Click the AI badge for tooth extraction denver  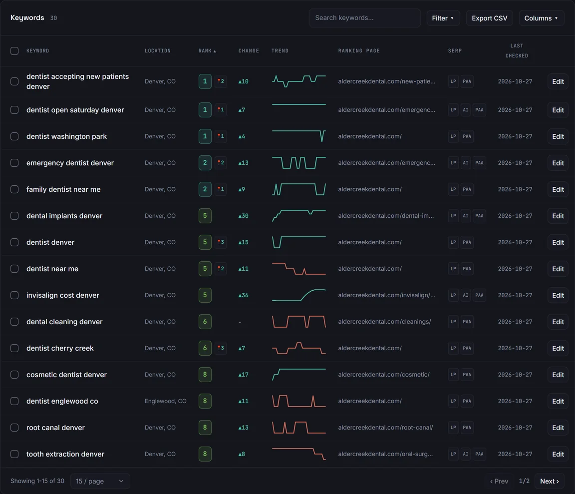click(465, 454)
